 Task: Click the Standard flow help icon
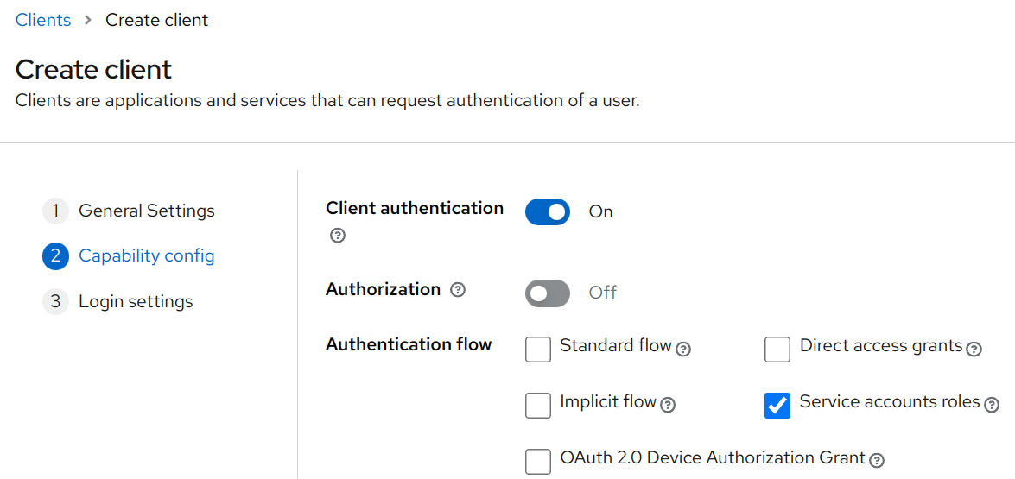pos(683,350)
